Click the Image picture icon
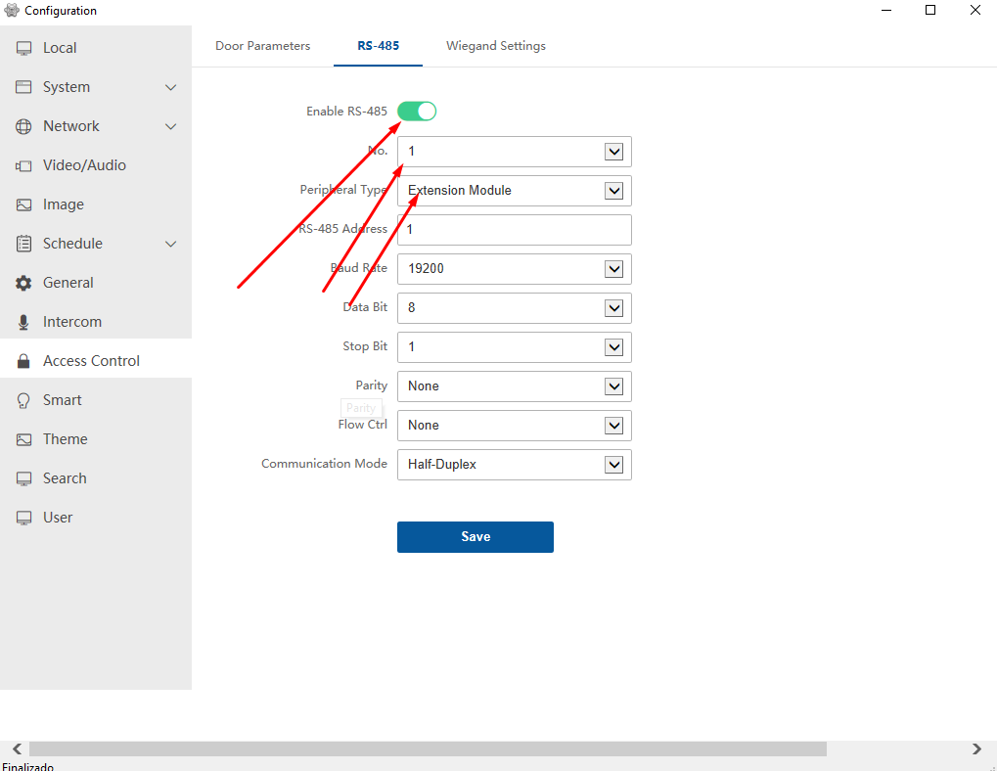Viewport: 997px width, 771px height. click(x=23, y=204)
